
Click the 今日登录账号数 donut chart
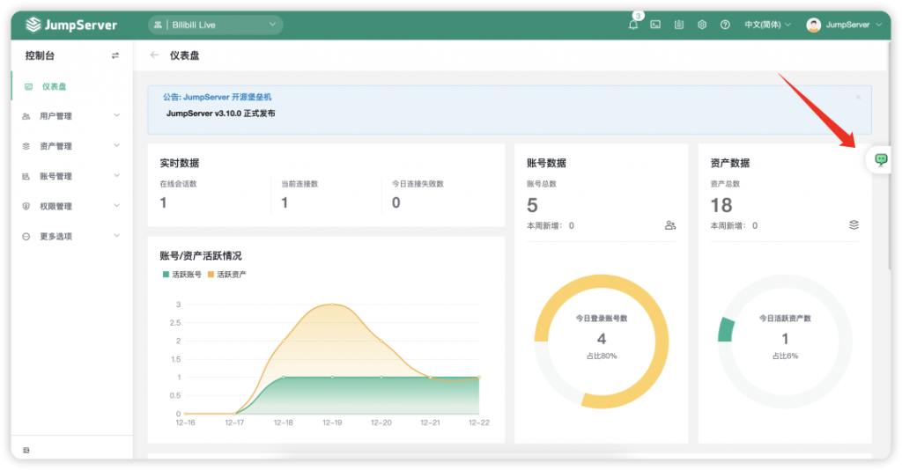601,341
